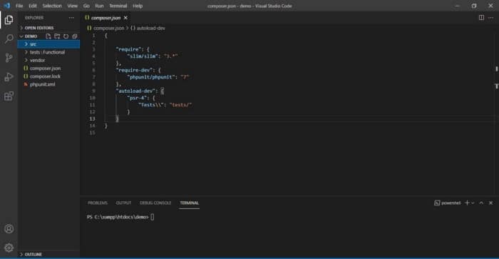The height and width of the screenshot is (259, 499).
Task: Open the Selection menu
Action: click(52, 6)
